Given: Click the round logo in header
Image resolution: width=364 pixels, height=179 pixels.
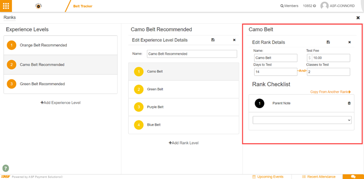Looking at the screenshot, I should (38, 6).
